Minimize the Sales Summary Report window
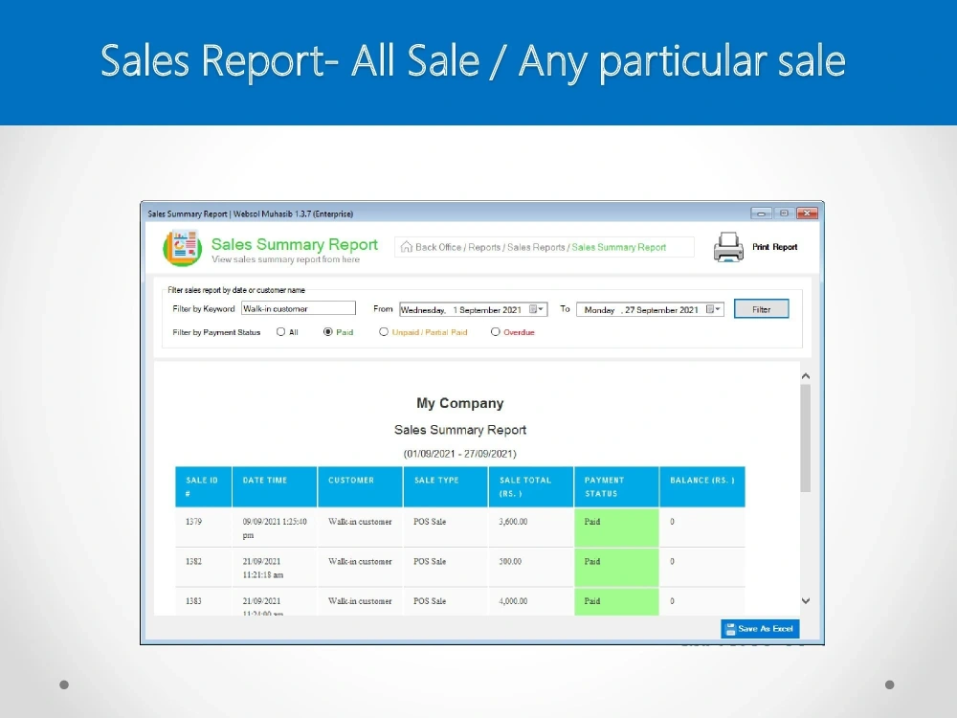 point(761,213)
